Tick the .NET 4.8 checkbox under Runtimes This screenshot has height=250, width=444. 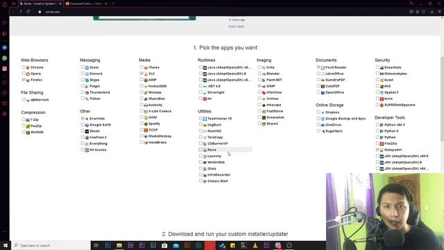pos(200,86)
